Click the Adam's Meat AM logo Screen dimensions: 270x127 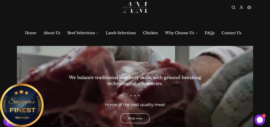point(135,7)
